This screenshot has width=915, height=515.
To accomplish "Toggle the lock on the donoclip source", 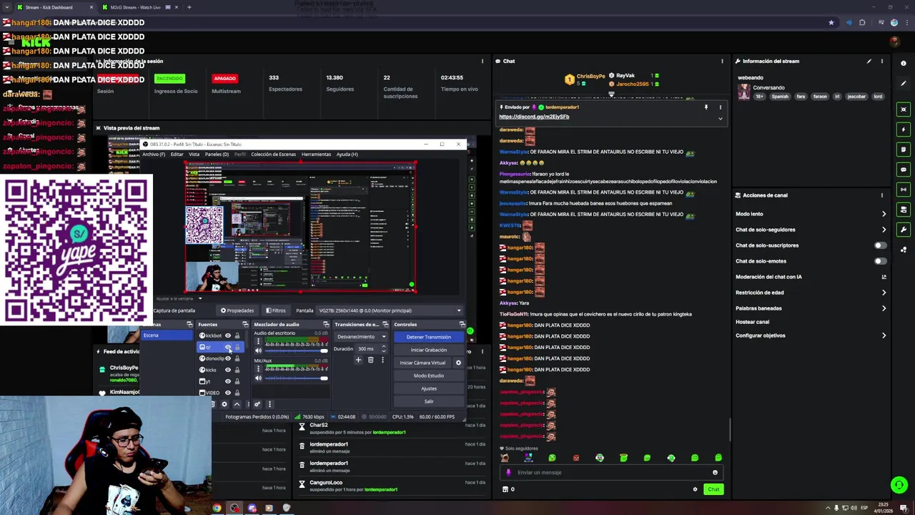I will tap(237, 358).
